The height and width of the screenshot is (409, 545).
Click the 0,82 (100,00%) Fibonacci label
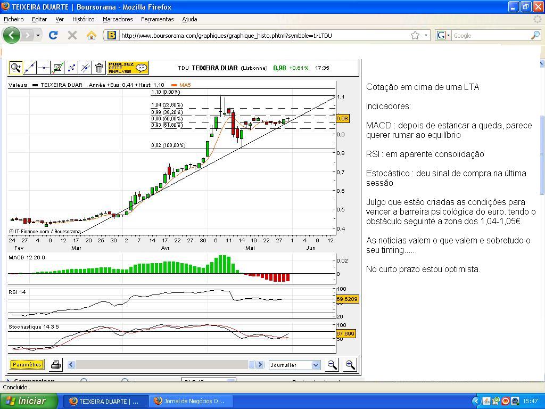tap(168, 145)
